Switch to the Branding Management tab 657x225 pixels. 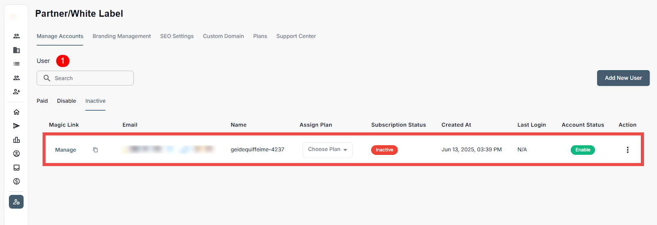pos(122,36)
